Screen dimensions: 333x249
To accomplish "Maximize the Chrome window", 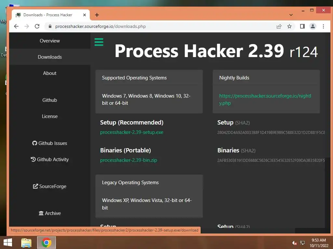I will [x=312, y=10].
